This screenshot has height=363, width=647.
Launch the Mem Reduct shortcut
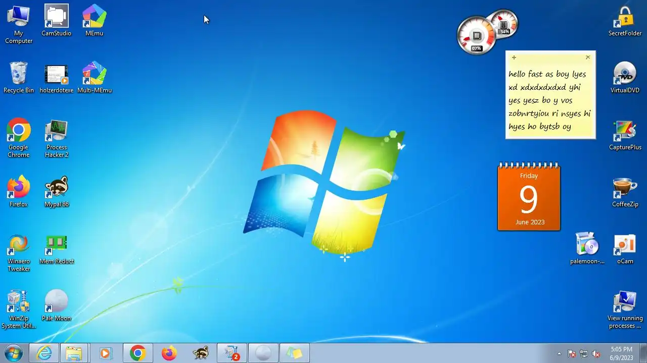click(x=56, y=249)
